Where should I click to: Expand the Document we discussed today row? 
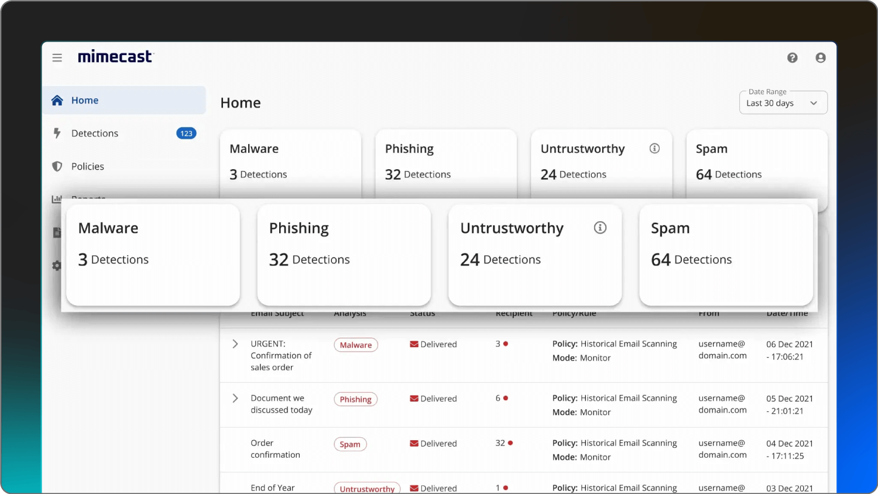[x=235, y=398]
